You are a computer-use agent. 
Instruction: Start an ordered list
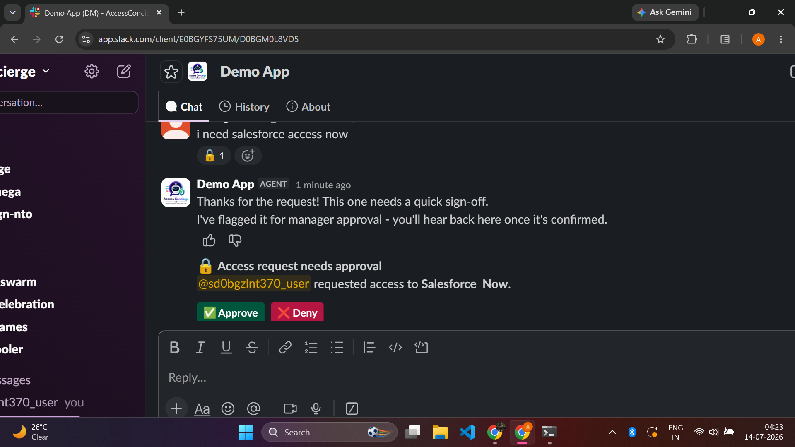pyautogui.click(x=311, y=348)
